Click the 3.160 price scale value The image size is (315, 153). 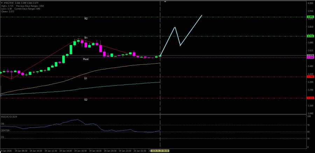[310, 106]
